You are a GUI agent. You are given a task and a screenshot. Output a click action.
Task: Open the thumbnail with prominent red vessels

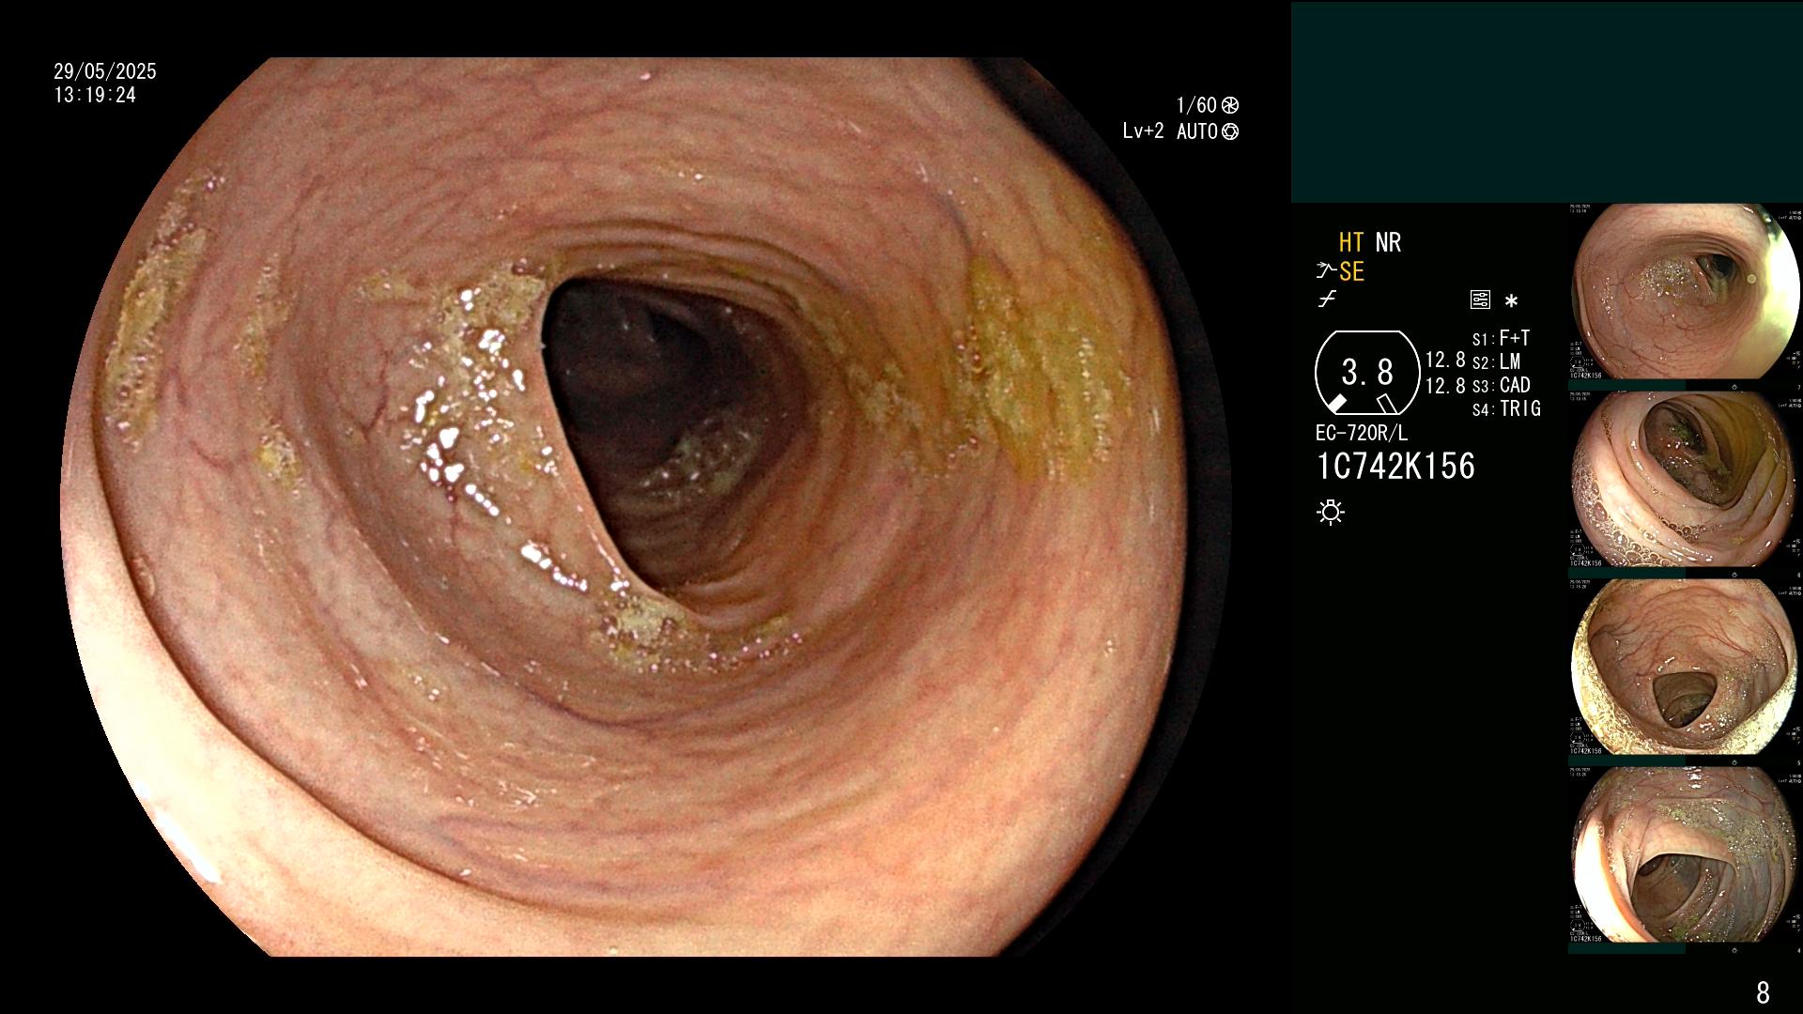point(1686,668)
